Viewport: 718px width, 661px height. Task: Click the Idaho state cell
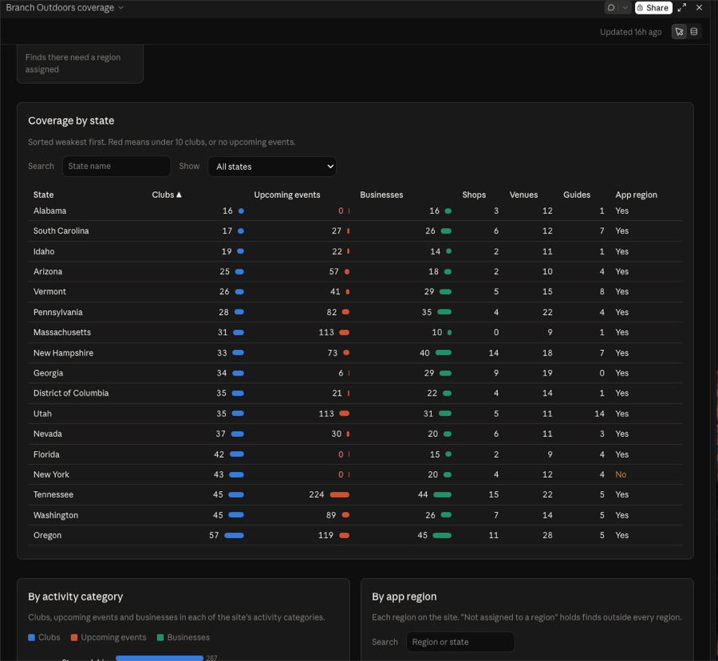pos(44,252)
